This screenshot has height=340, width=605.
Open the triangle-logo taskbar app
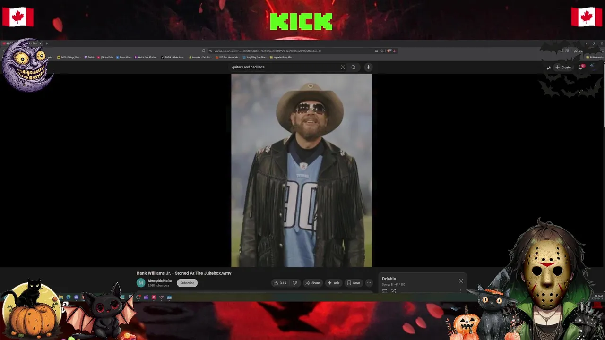161,297
